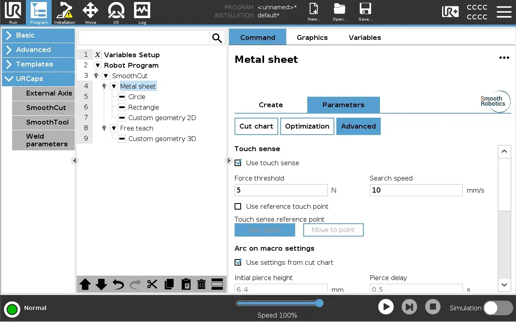Screen dimensions: 516x322
Task: Collapse the Robot Program tree node
Action: 97,65
